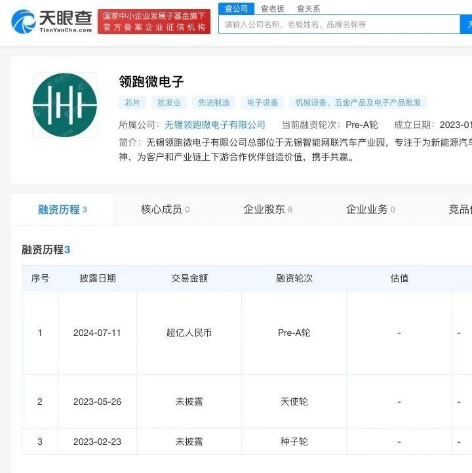Click the 机械设备、五金产品及电子产品批发 tag
This screenshot has width=472, height=473.
pos(358,102)
